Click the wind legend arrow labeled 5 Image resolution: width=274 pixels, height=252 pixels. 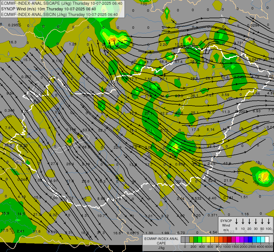click(x=236, y=221)
